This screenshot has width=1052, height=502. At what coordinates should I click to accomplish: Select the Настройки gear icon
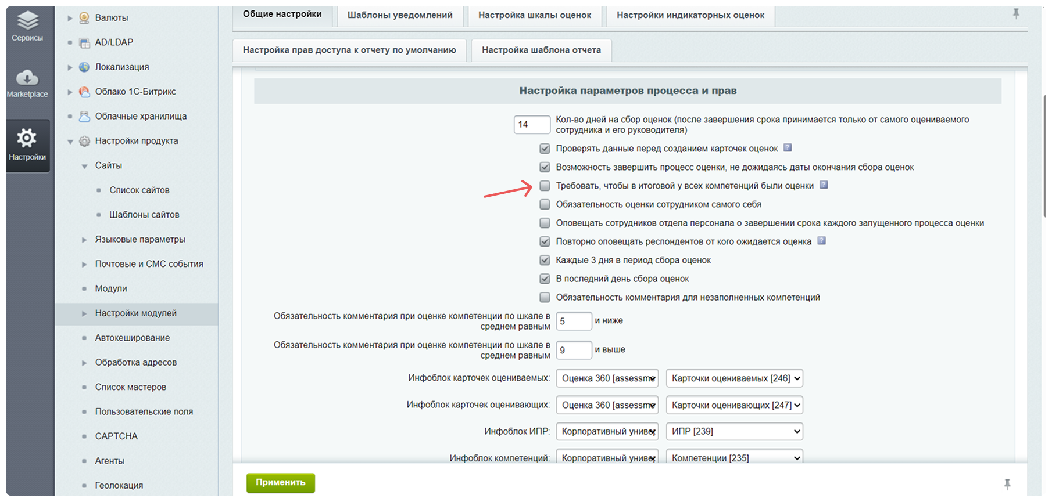(x=27, y=138)
